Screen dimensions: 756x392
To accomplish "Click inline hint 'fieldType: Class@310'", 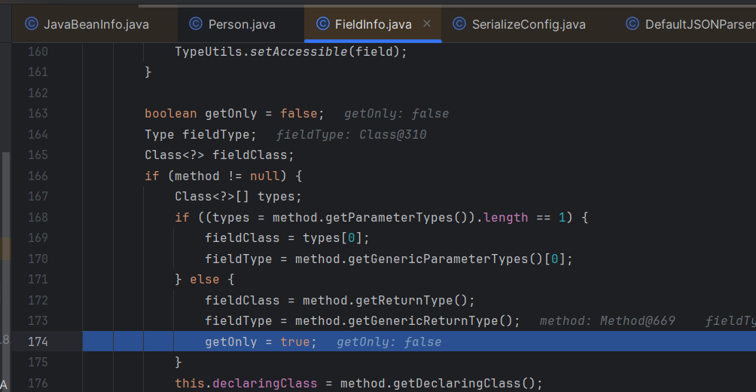I will coord(352,135).
